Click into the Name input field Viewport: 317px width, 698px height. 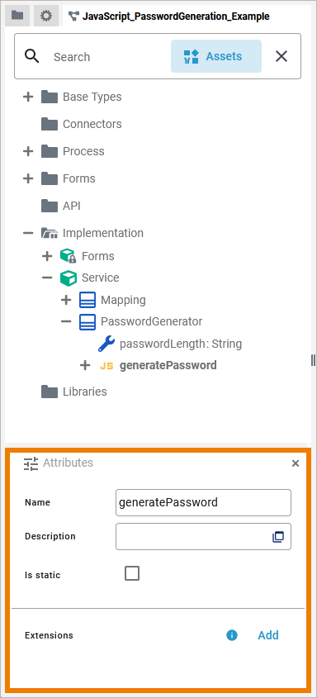coord(203,502)
